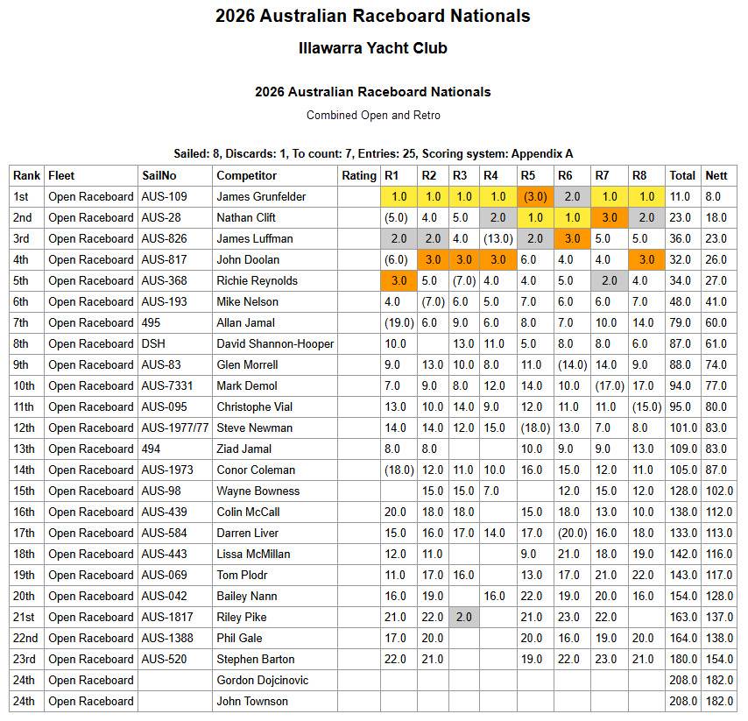Image resolution: width=748 pixels, height=721 pixels.
Task: Click competitor name James Grunfelder
Action: click(261, 197)
